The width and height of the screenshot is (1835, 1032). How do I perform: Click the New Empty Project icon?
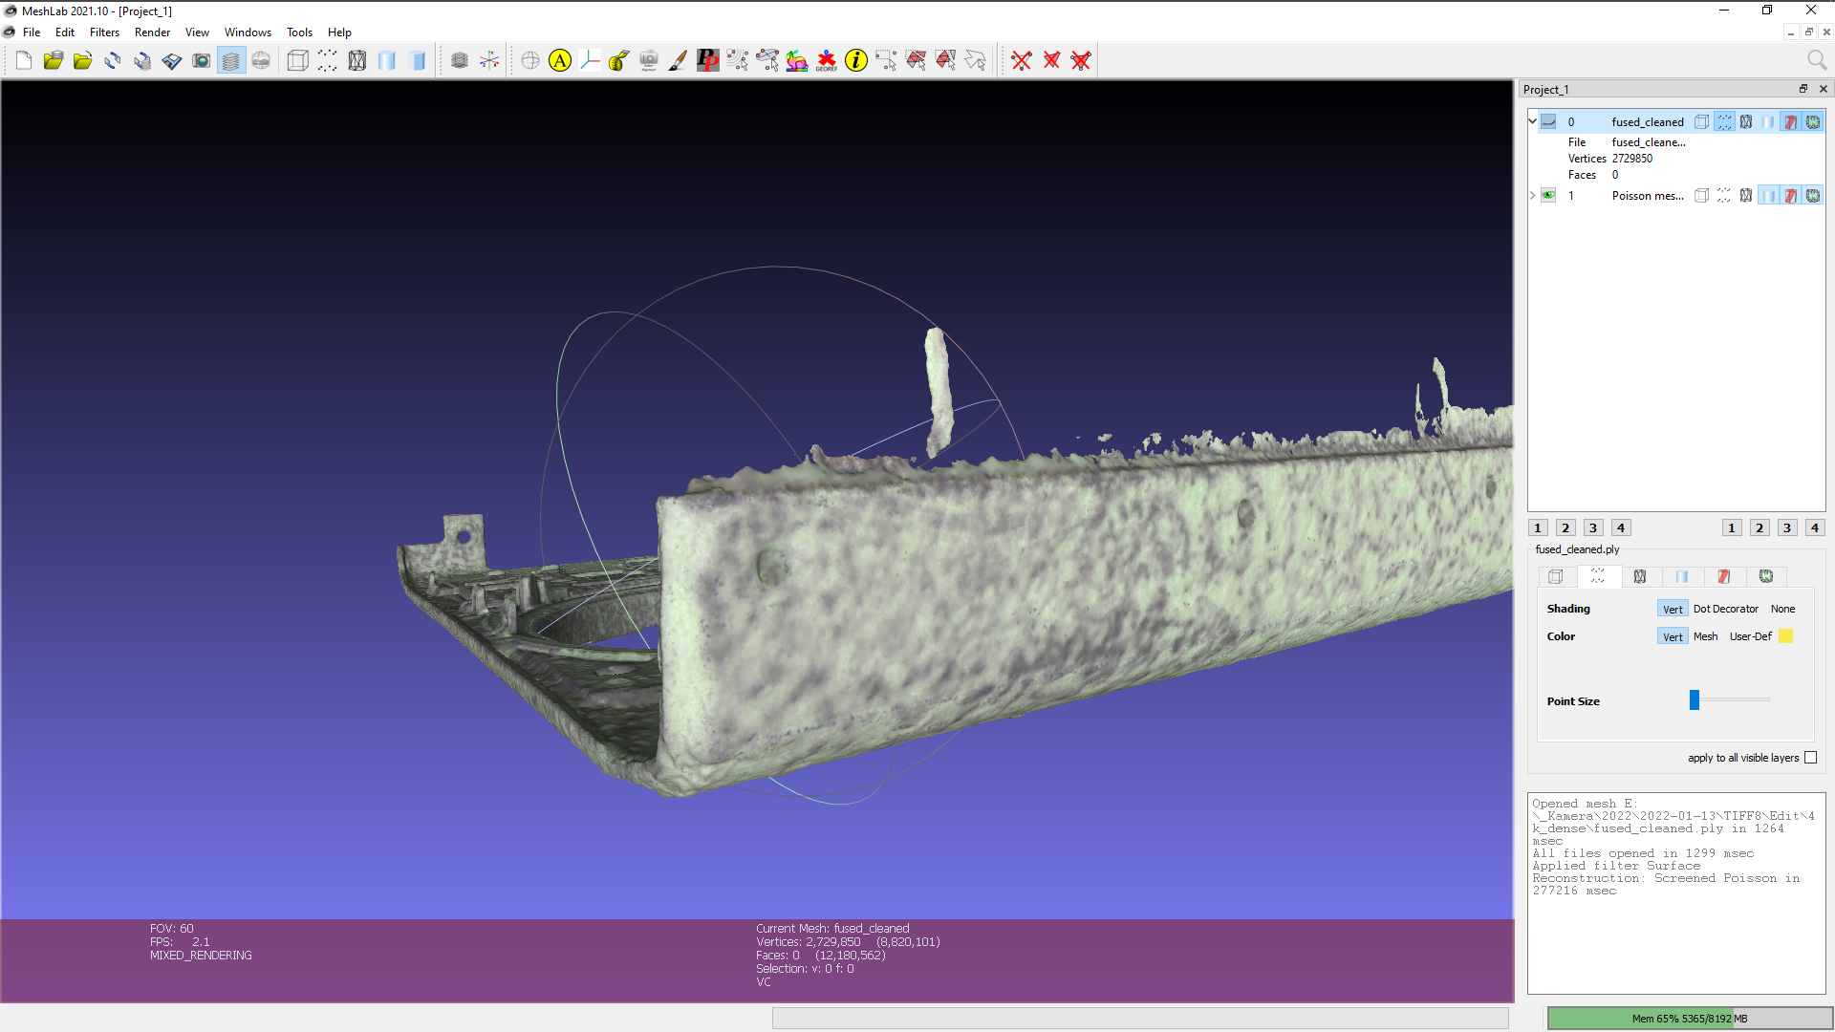point(23,61)
